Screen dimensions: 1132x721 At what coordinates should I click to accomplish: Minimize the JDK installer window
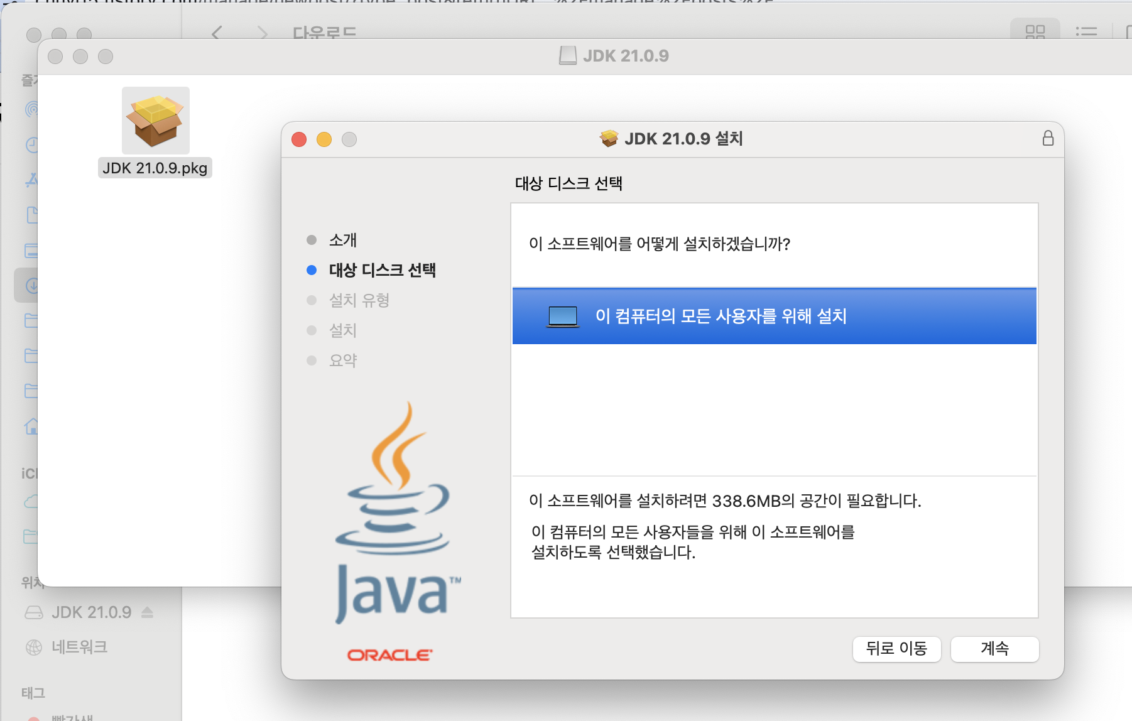[324, 139]
